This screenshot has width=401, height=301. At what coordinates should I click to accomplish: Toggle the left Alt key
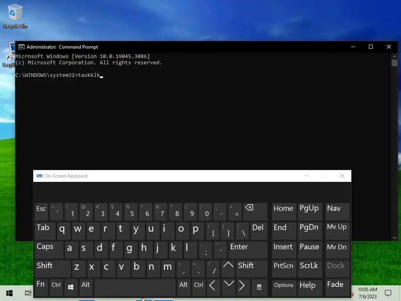click(86, 287)
